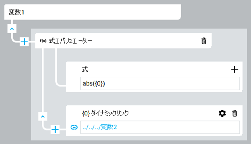
Task: Click the f(x) expression evaluator icon
Action: pyautogui.click(x=43, y=41)
